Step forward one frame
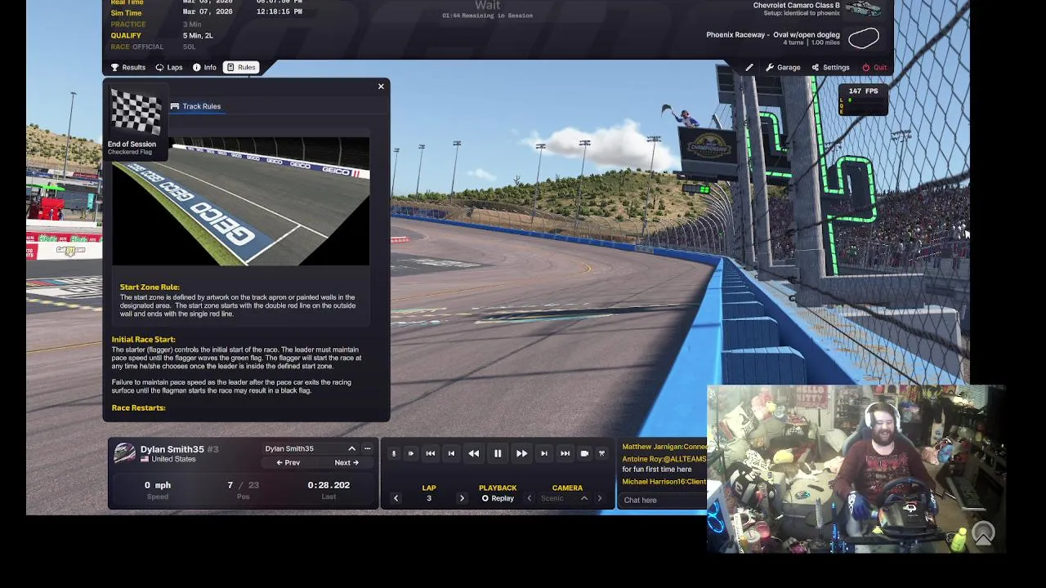1046x588 pixels. [544, 453]
